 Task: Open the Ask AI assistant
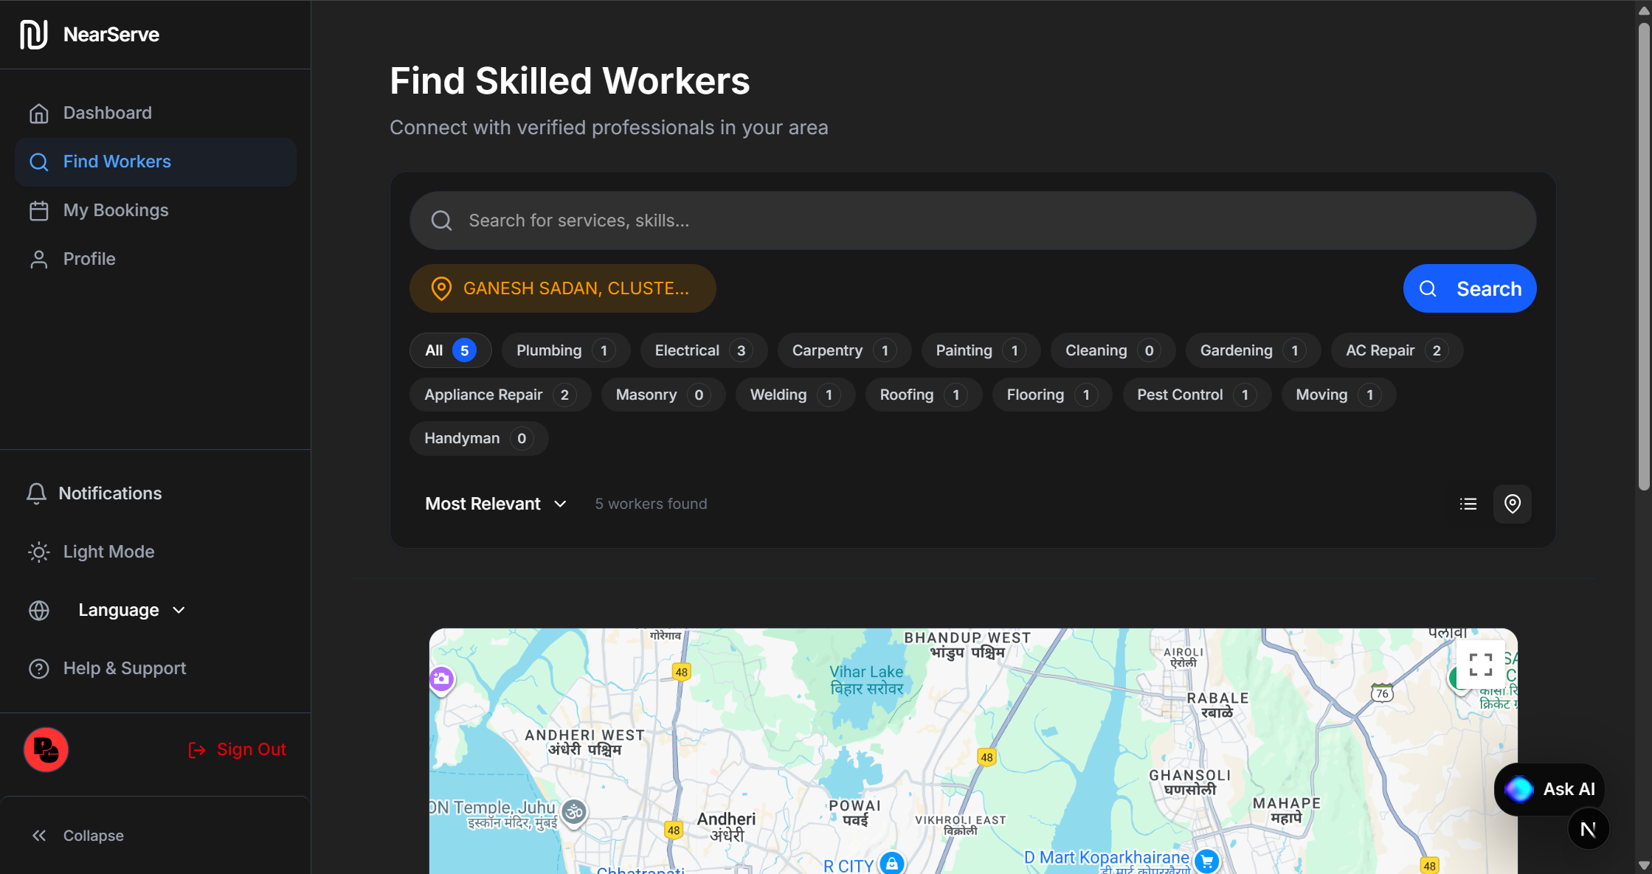pos(1549,788)
